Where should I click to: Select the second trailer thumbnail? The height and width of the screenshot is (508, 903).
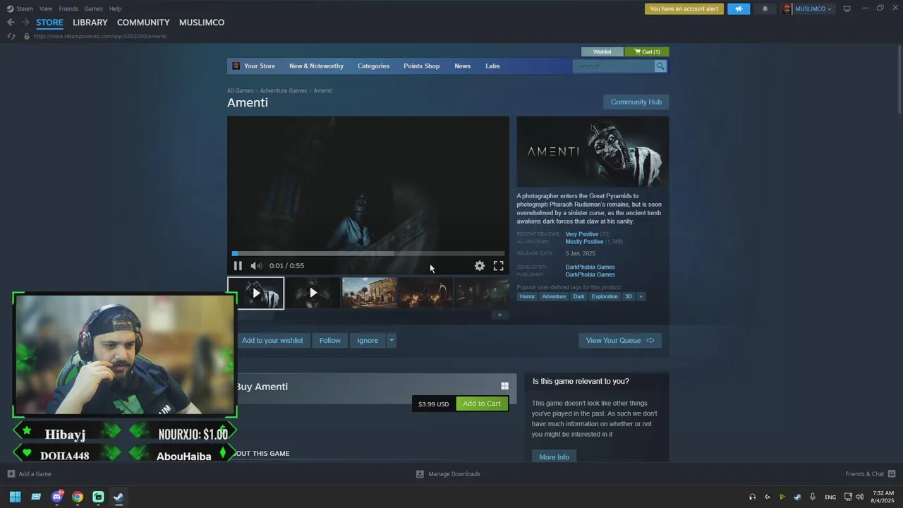click(x=313, y=293)
